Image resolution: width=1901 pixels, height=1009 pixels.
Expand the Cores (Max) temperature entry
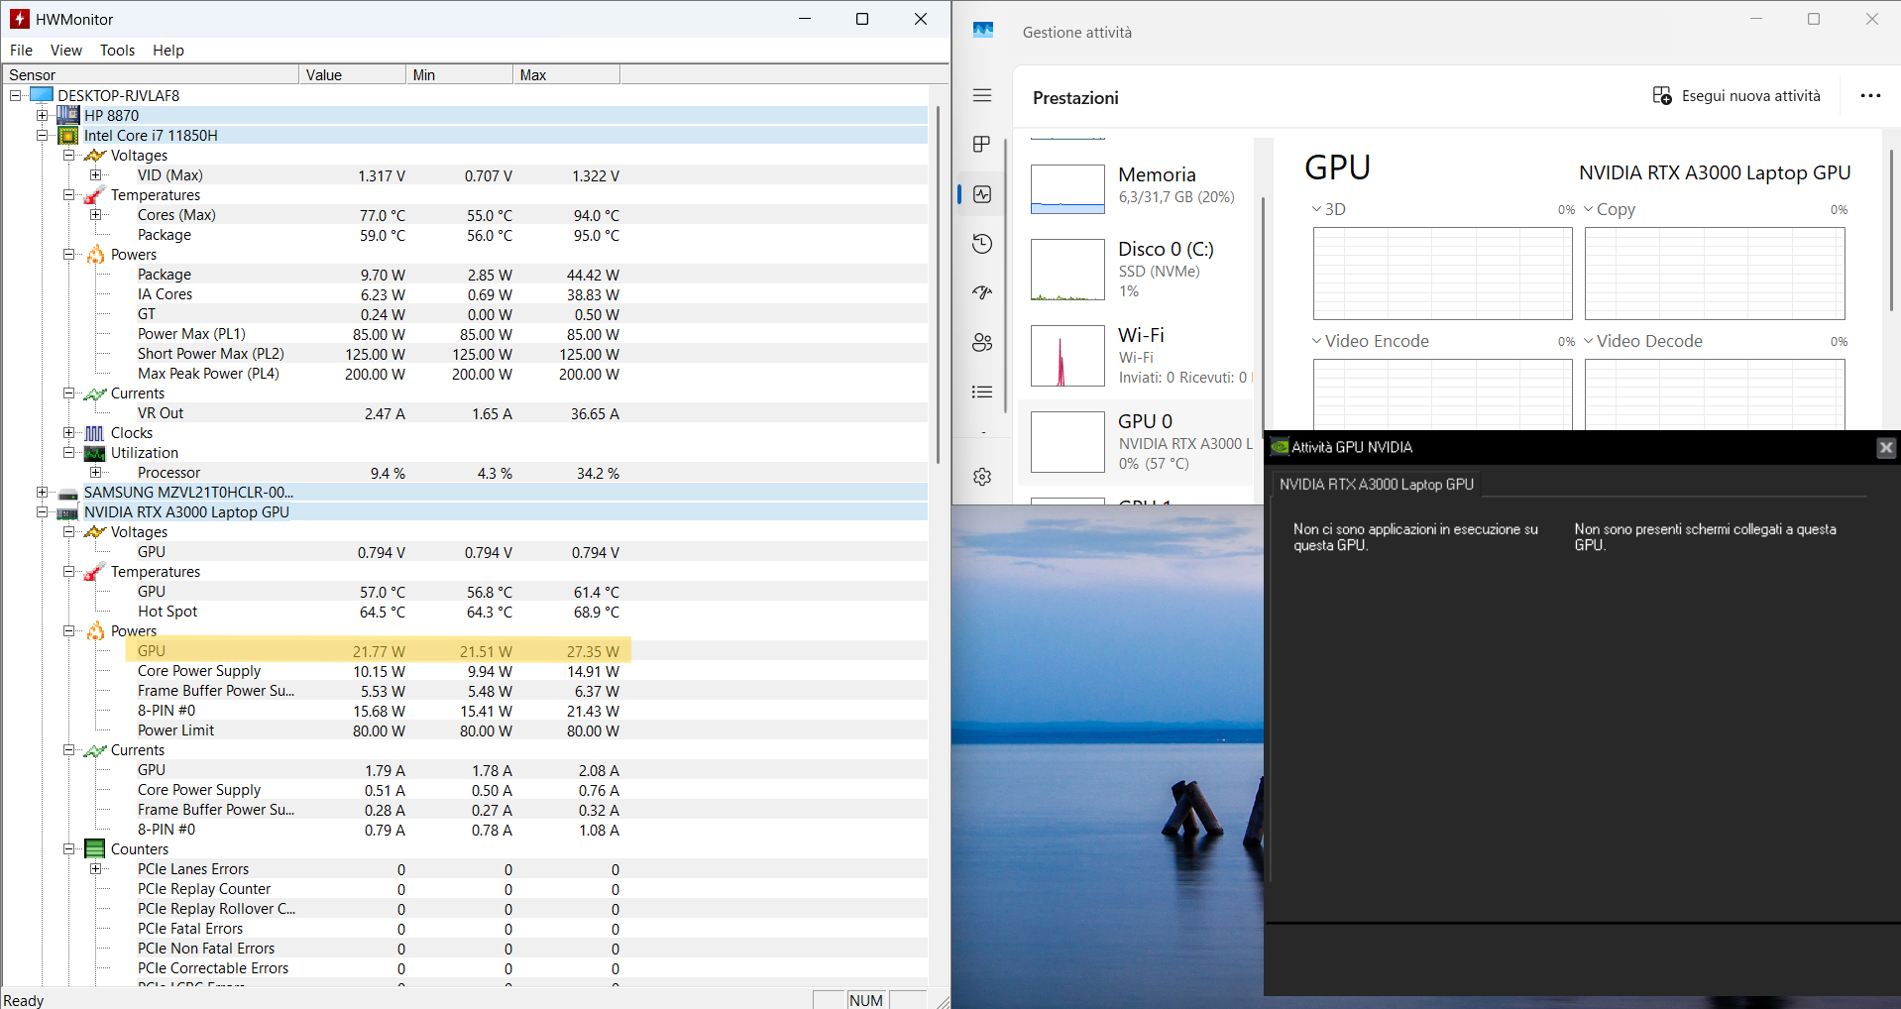tap(95, 214)
